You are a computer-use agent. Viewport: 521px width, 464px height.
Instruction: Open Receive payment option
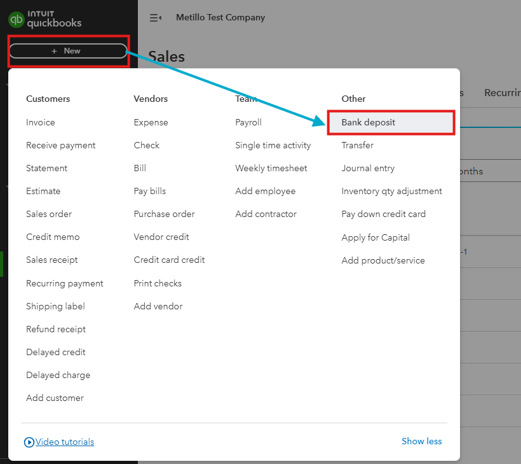click(x=61, y=145)
